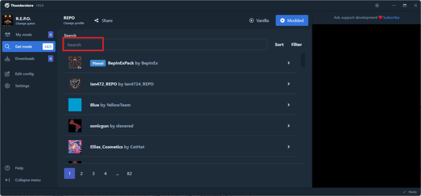Screen dimensions: 421x196
Task: Select Blue by YellowTeam title
Action: coord(110,105)
